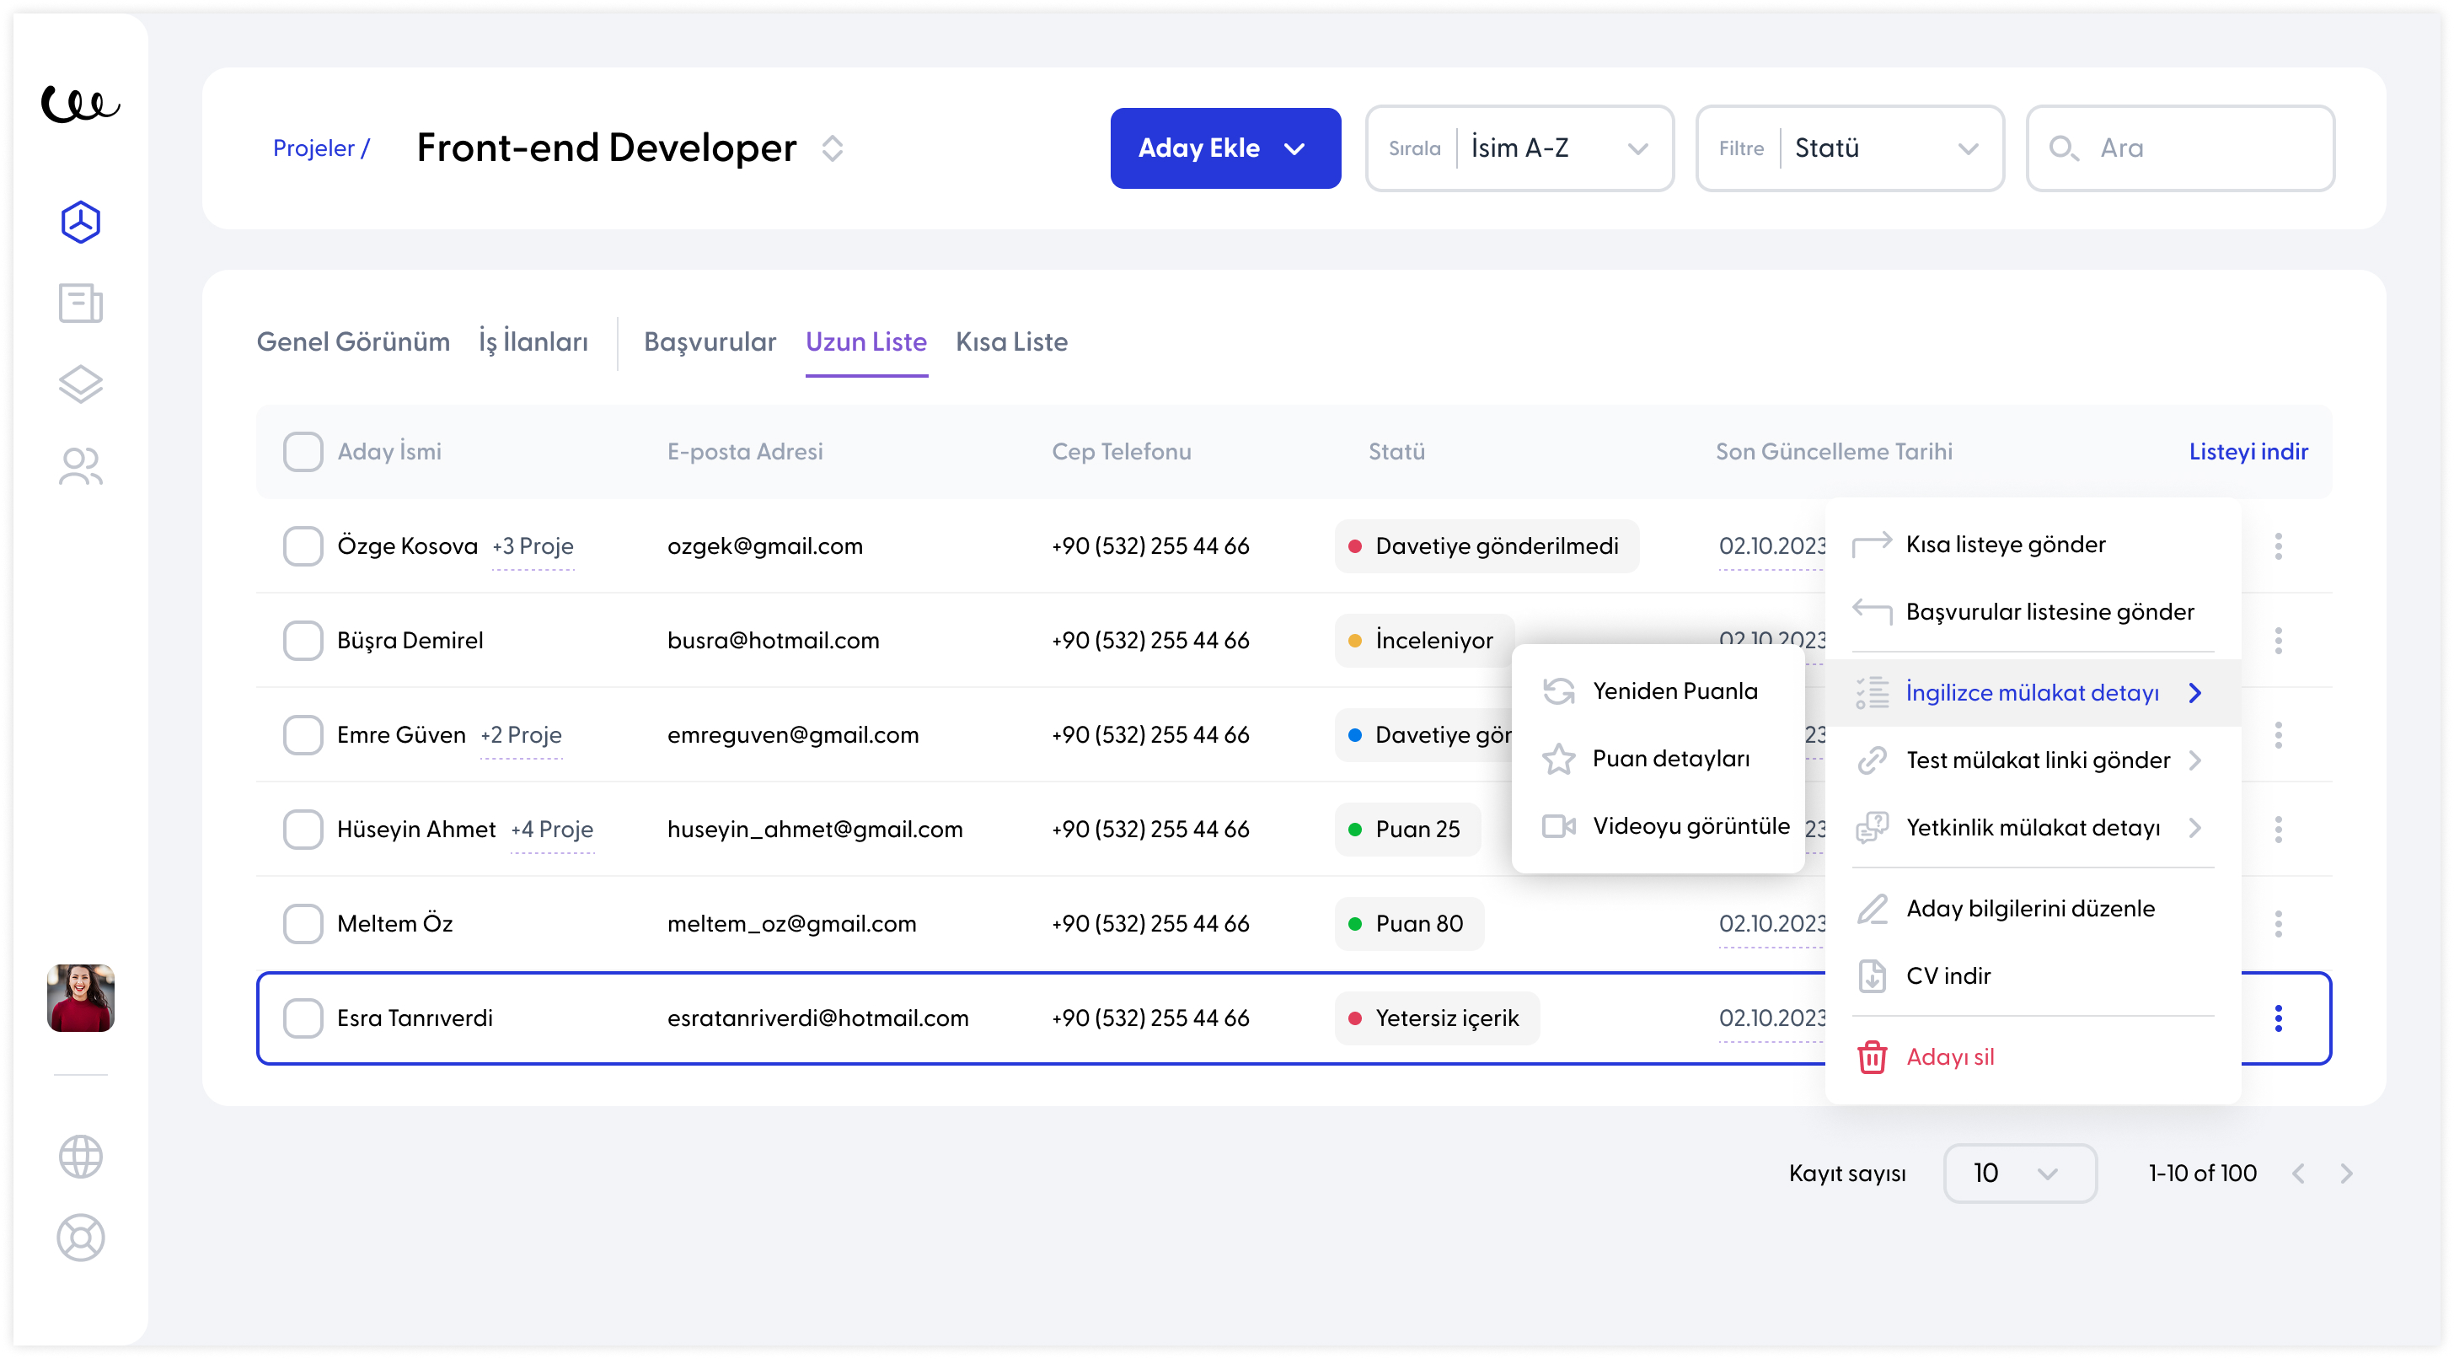The height and width of the screenshot is (1359, 2454).
Task: Open Meltem Öz row three-dot menu
Action: pyautogui.click(x=2279, y=923)
